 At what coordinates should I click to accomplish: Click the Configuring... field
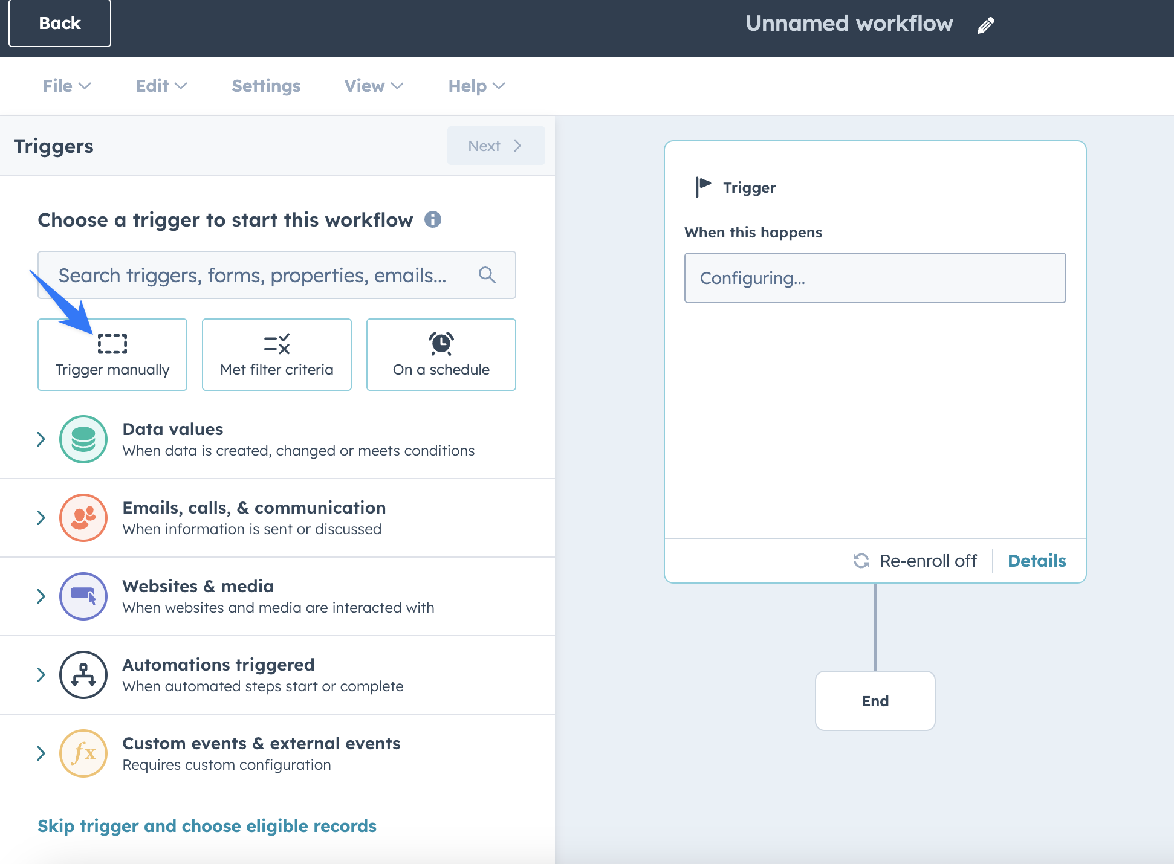coord(875,278)
